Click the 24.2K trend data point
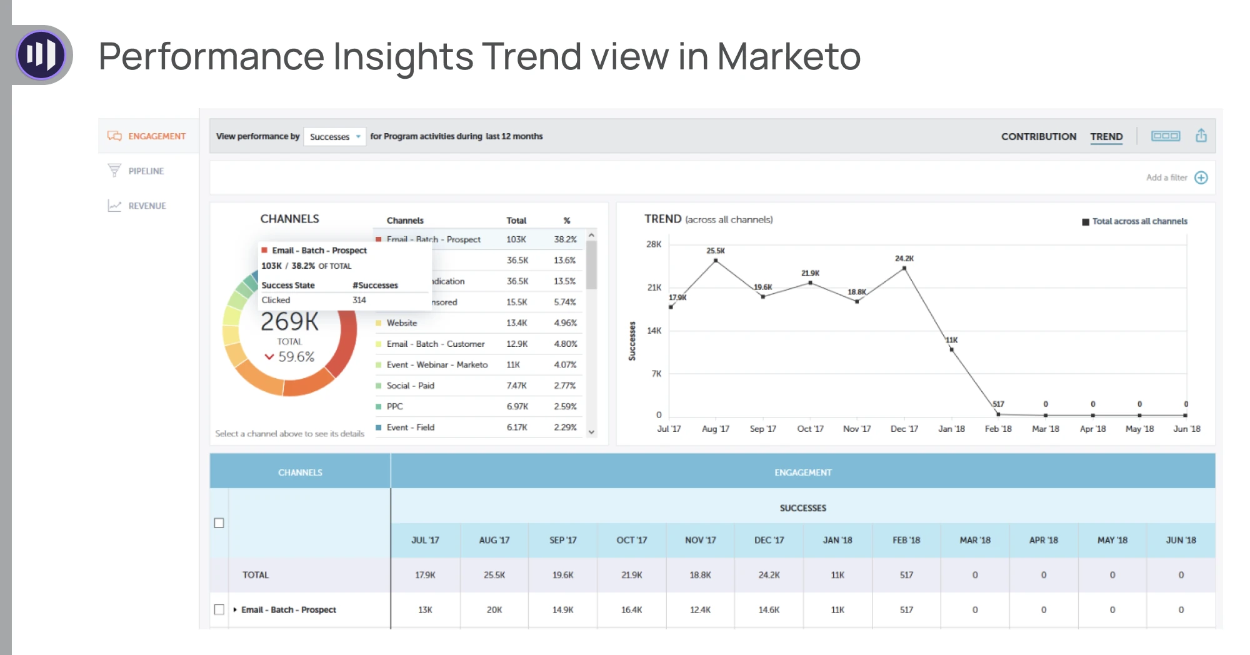The width and height of the screenshot is (1250, 655). (904, 268)
